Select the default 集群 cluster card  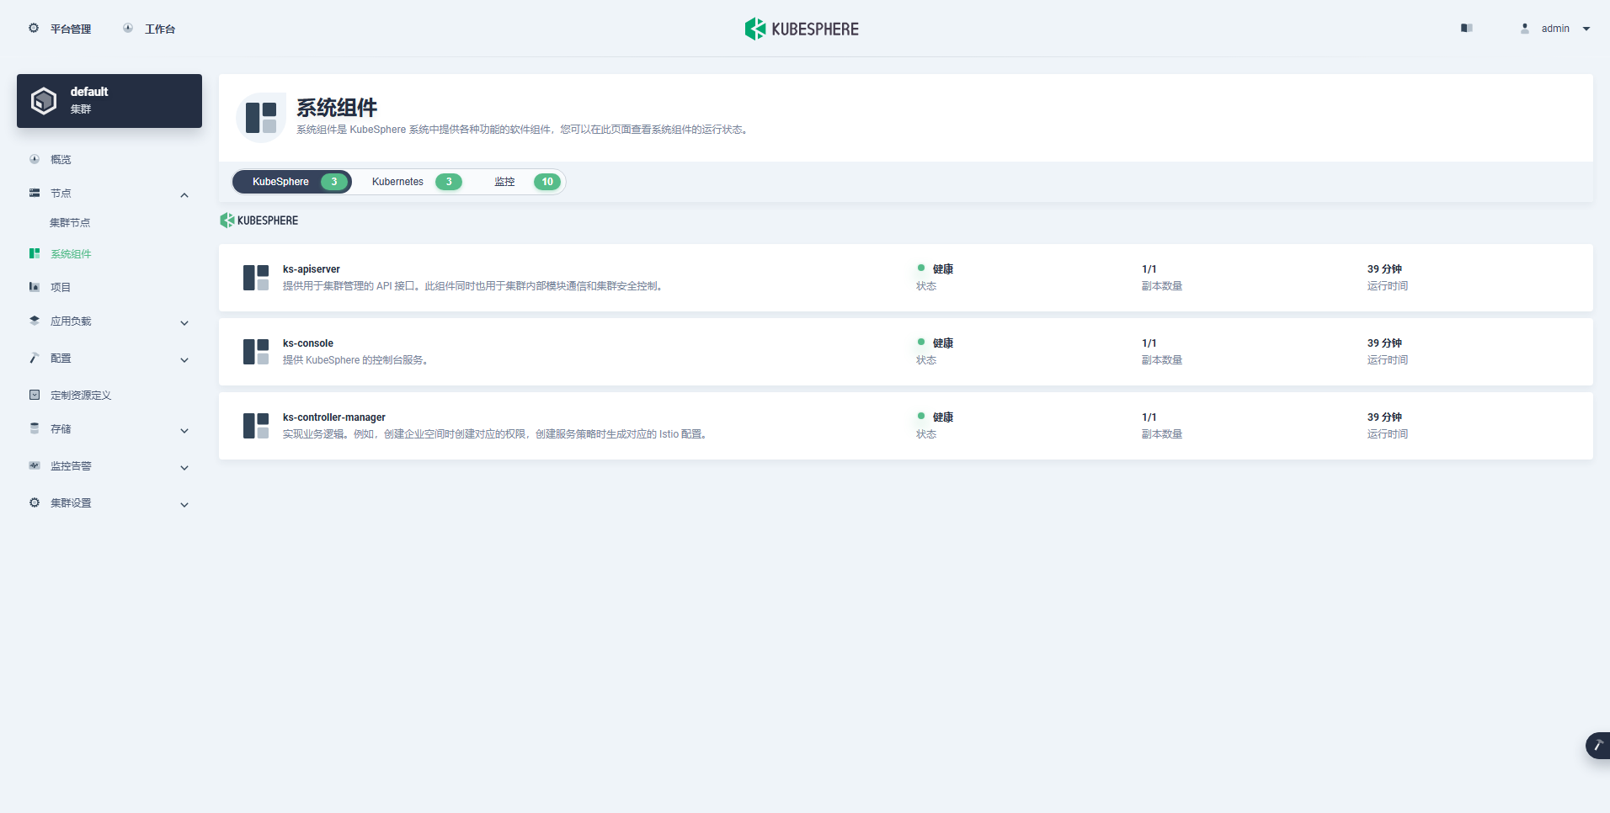(x=109, y=101)
